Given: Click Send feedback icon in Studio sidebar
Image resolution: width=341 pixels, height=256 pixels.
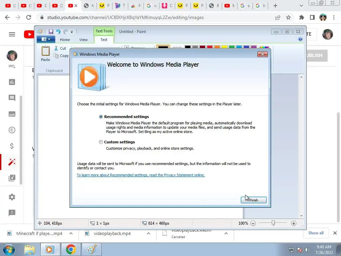Looking at the screenshot, I should click(x=12, y=213).
